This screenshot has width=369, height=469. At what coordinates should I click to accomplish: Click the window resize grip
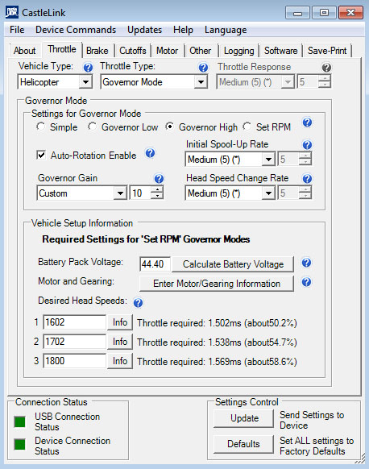pyautogui.click(x=361, y=459)
